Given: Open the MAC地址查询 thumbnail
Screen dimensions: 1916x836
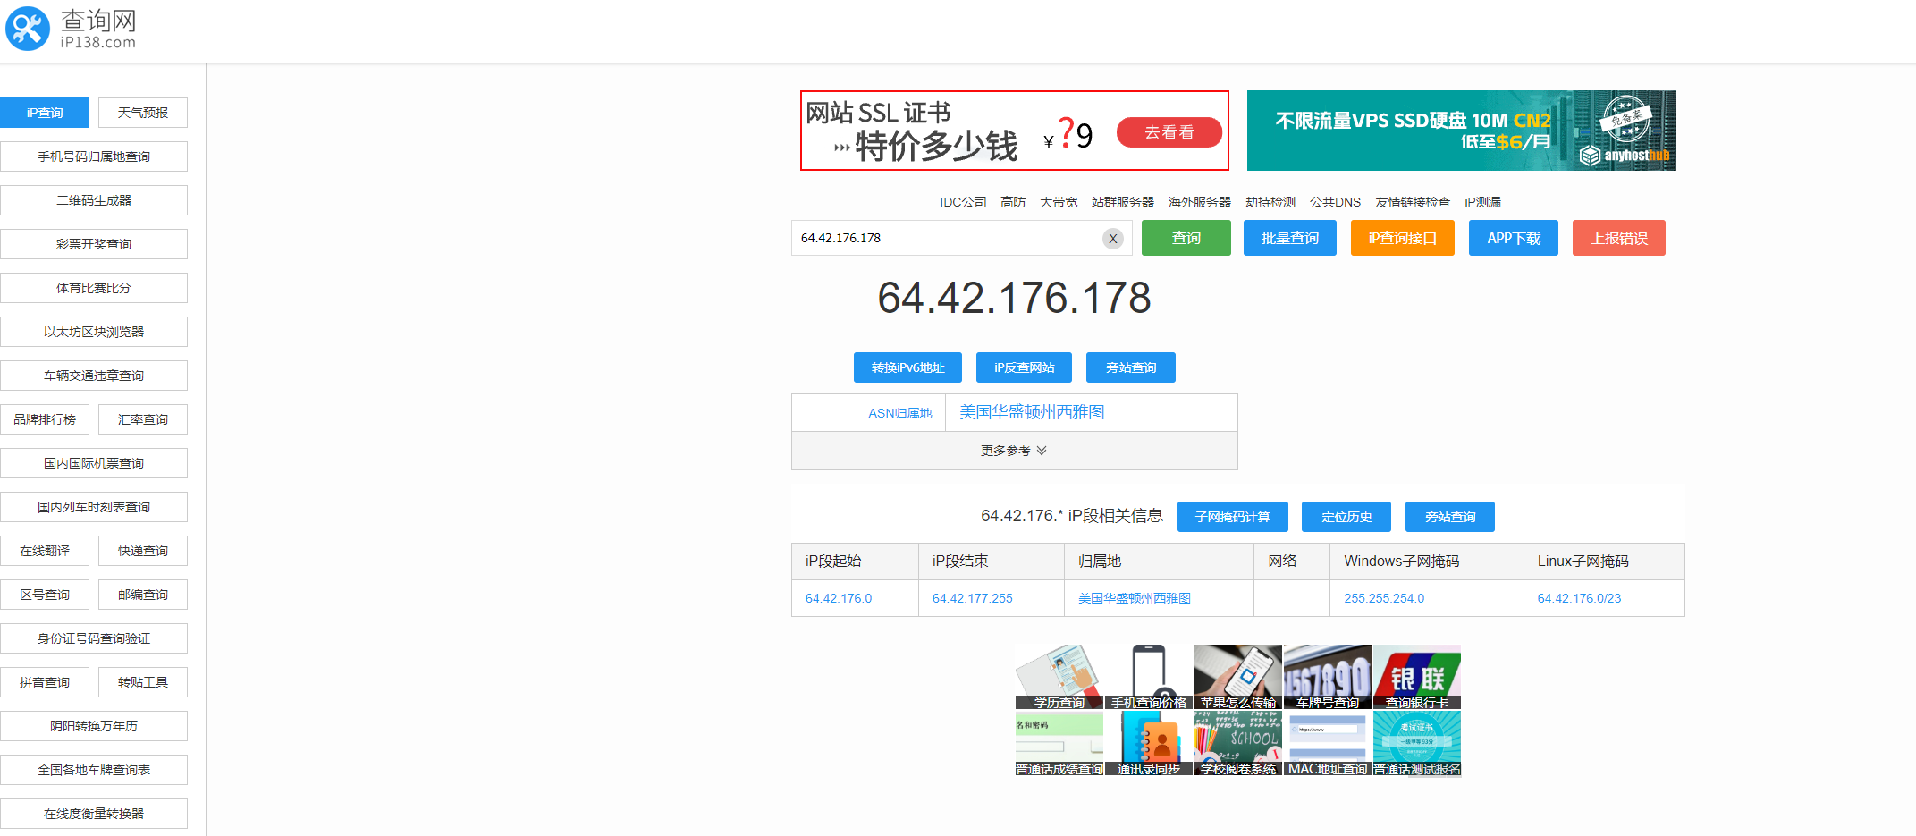Looking at the screenshot, I should (x=1328, y=743).
